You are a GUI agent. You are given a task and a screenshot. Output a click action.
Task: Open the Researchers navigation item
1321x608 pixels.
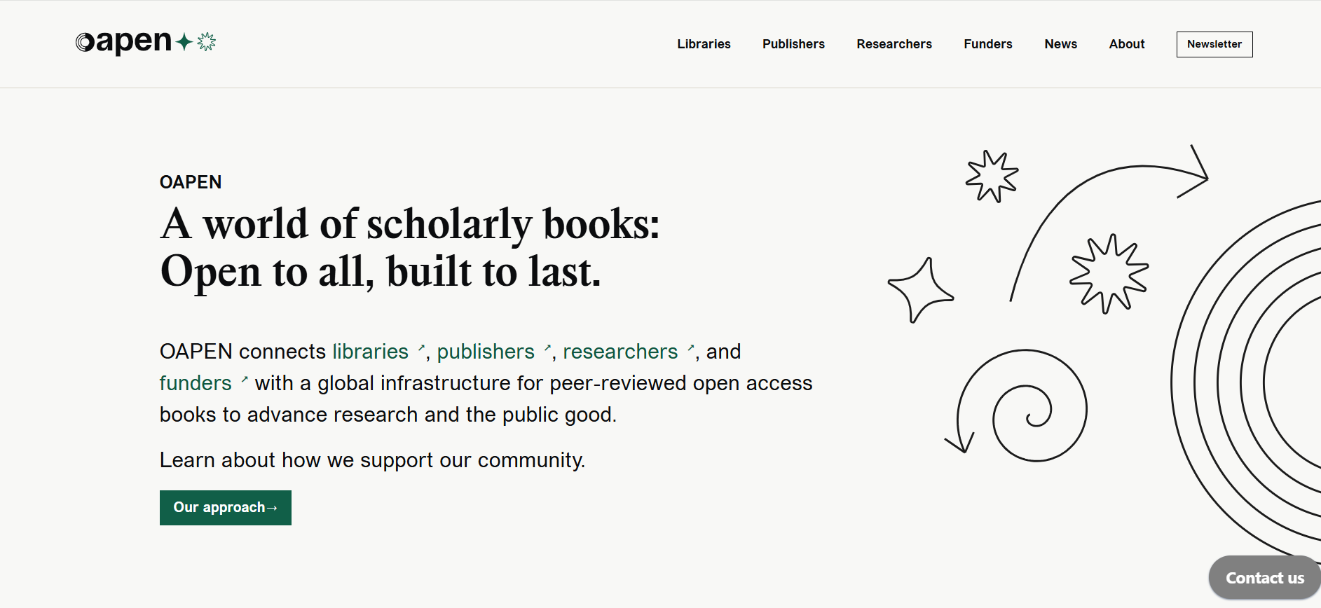tap(894, 44)
